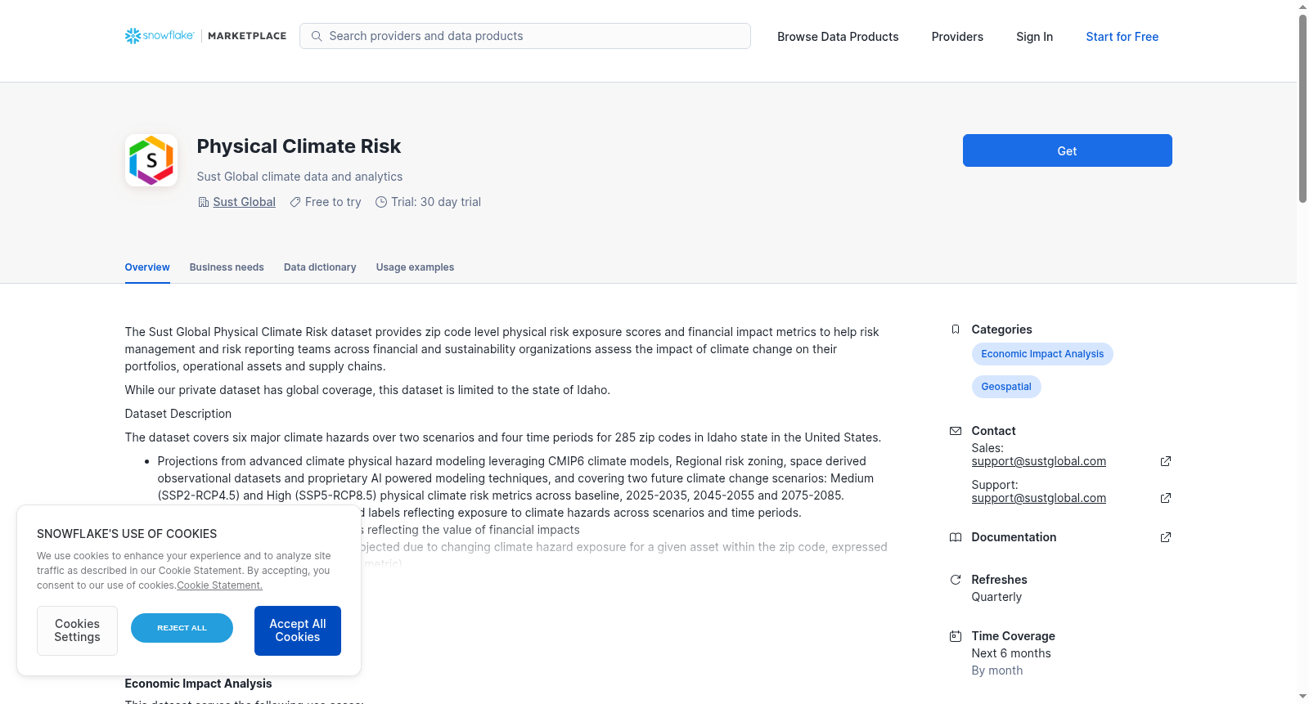
Task: Click REJECT ALL cookies button
Action: 182,628
